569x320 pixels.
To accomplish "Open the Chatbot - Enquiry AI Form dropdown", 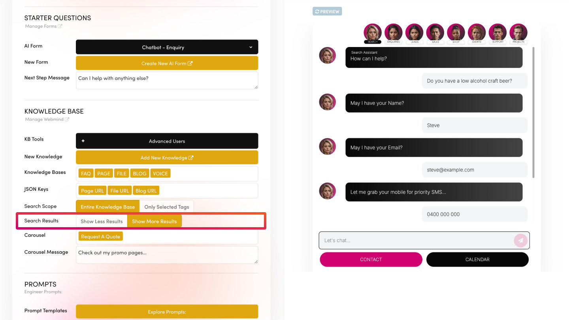I will (x=167, y=47).
